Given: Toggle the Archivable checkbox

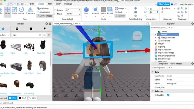Looking at the screenshot, I should [168, 95].
